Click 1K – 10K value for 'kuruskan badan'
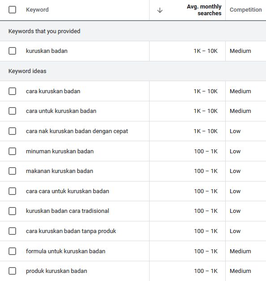The image size is (266, 281). coord(206,51)
